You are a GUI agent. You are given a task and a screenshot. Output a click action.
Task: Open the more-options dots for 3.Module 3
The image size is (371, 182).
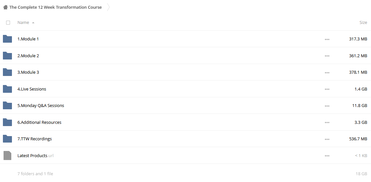click(x=327, y=73)
